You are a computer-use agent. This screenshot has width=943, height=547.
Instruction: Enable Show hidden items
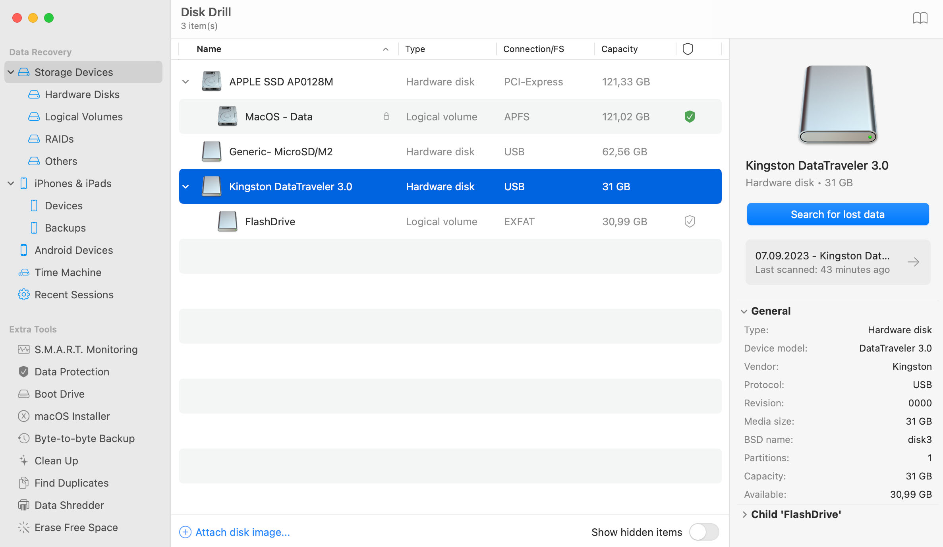click(704, 532)
